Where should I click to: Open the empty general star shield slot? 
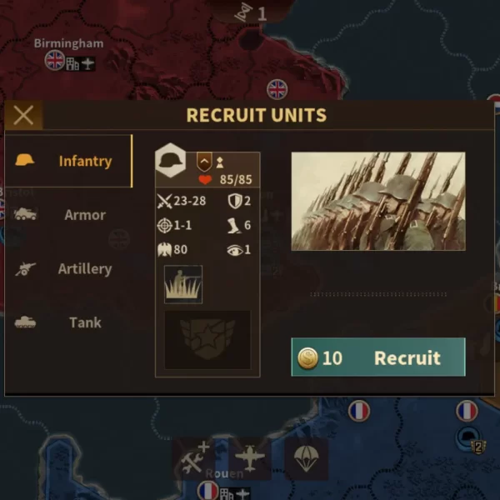point(207,340)
